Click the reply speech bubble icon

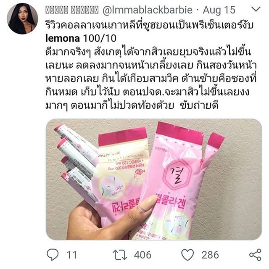[53, 255]
